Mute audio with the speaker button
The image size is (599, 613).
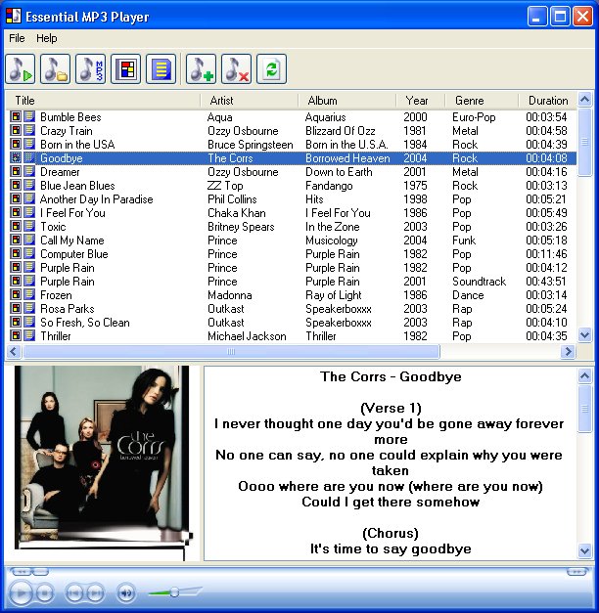pyautogui.click(x=126, y=593)
